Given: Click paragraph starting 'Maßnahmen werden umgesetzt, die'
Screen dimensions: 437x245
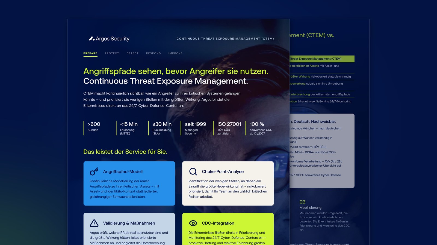Looking at the screenshot, I should (324, 222).
